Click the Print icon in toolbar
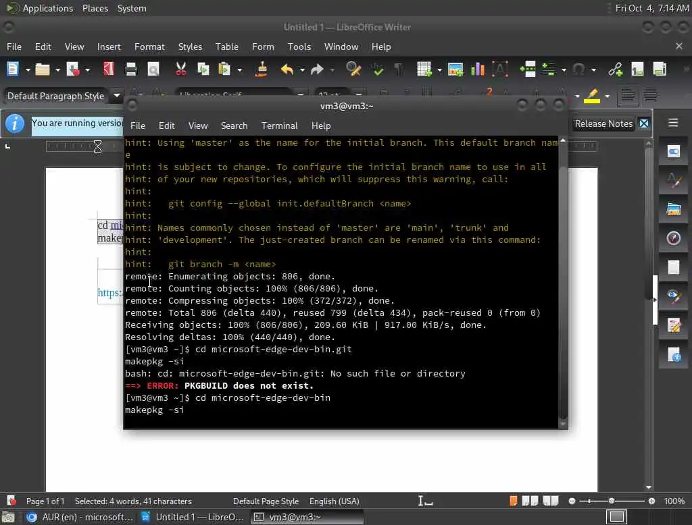Viewport: 692px width, 525px height. [131, 70]
